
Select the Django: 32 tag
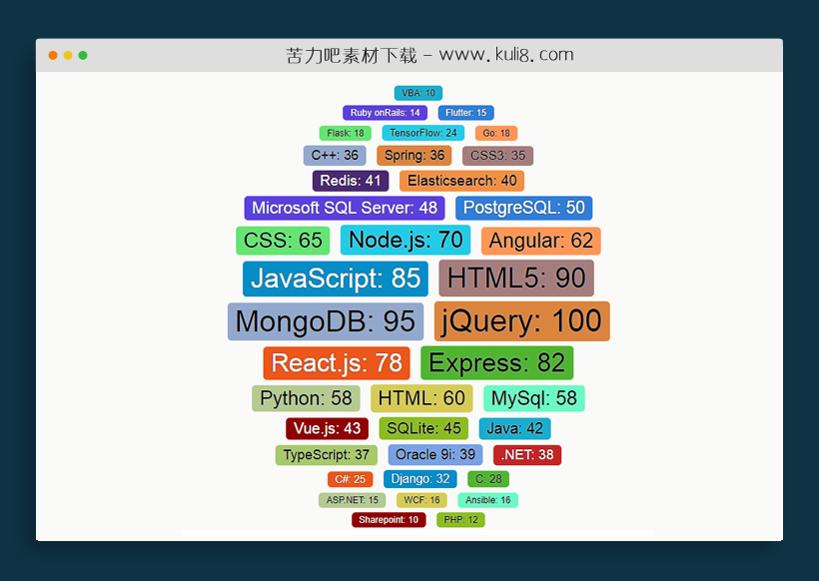coord(419,478)
